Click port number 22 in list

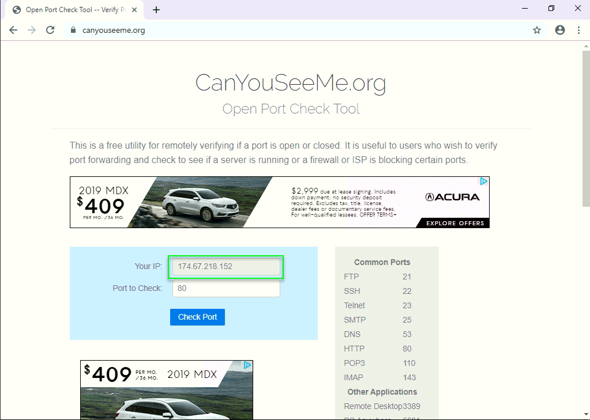coord(407,291)
